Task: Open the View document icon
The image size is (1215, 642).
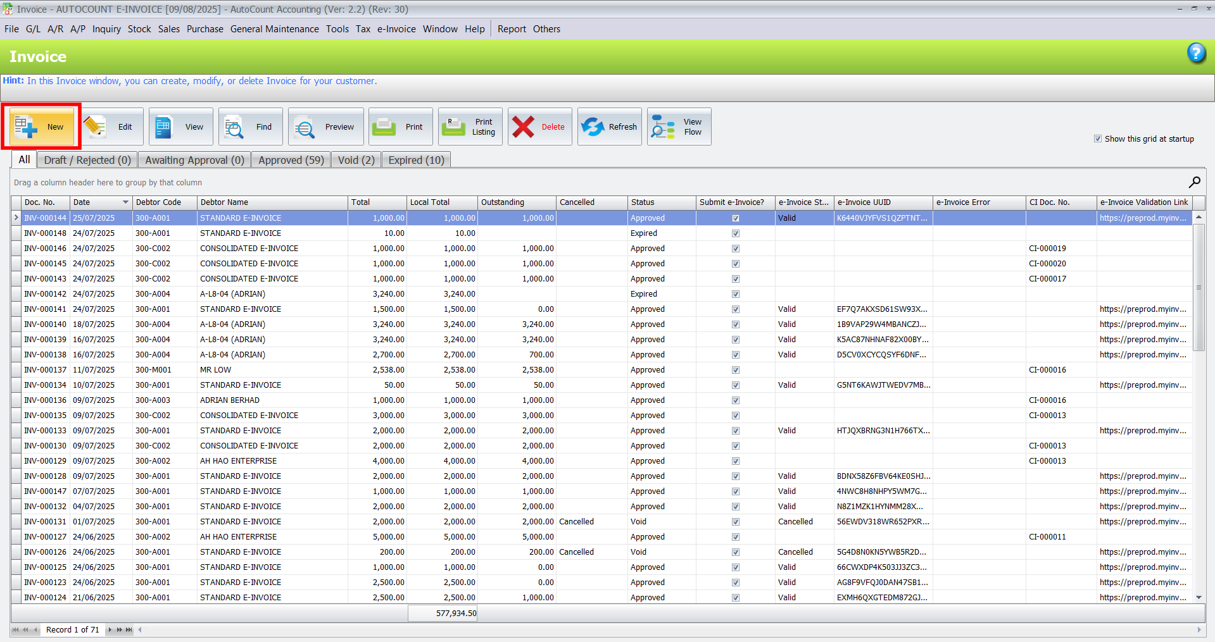Action: (164, 127)
